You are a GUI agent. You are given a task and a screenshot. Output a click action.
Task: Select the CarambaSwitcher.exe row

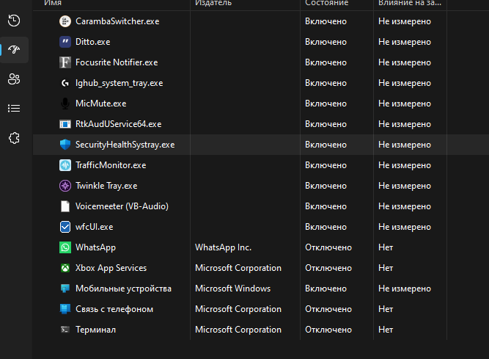point(117,21)
